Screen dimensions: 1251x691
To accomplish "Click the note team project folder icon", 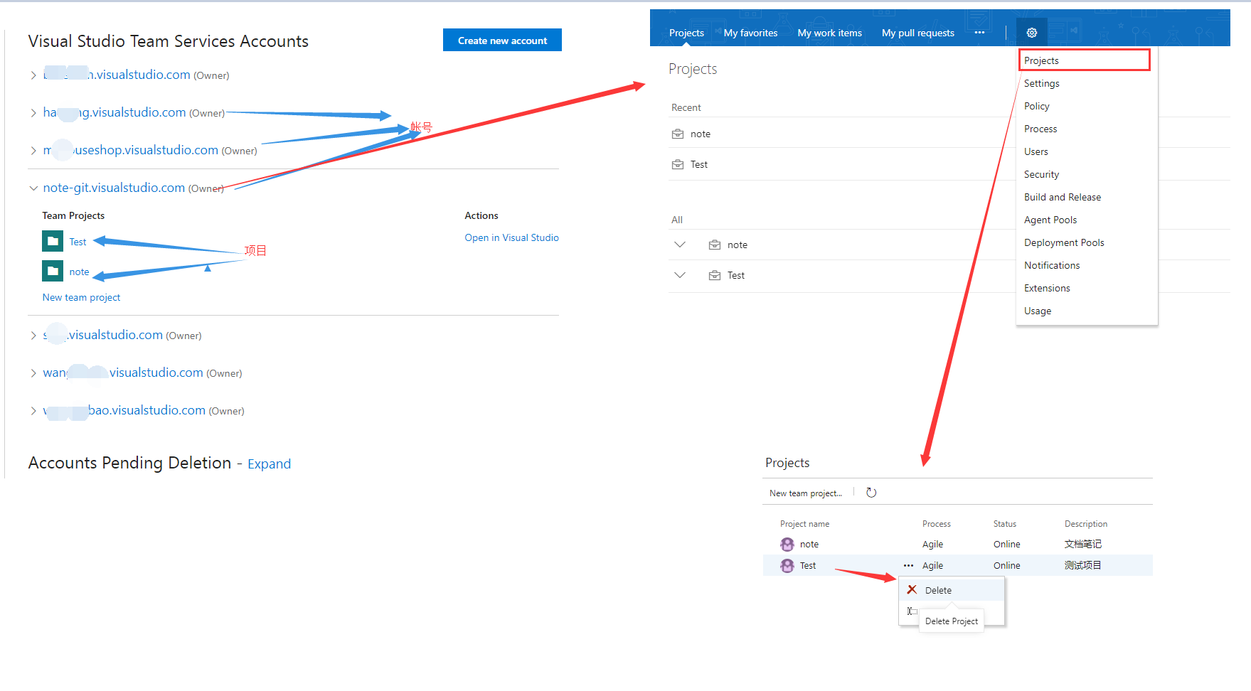I will [x=53, y=272].
